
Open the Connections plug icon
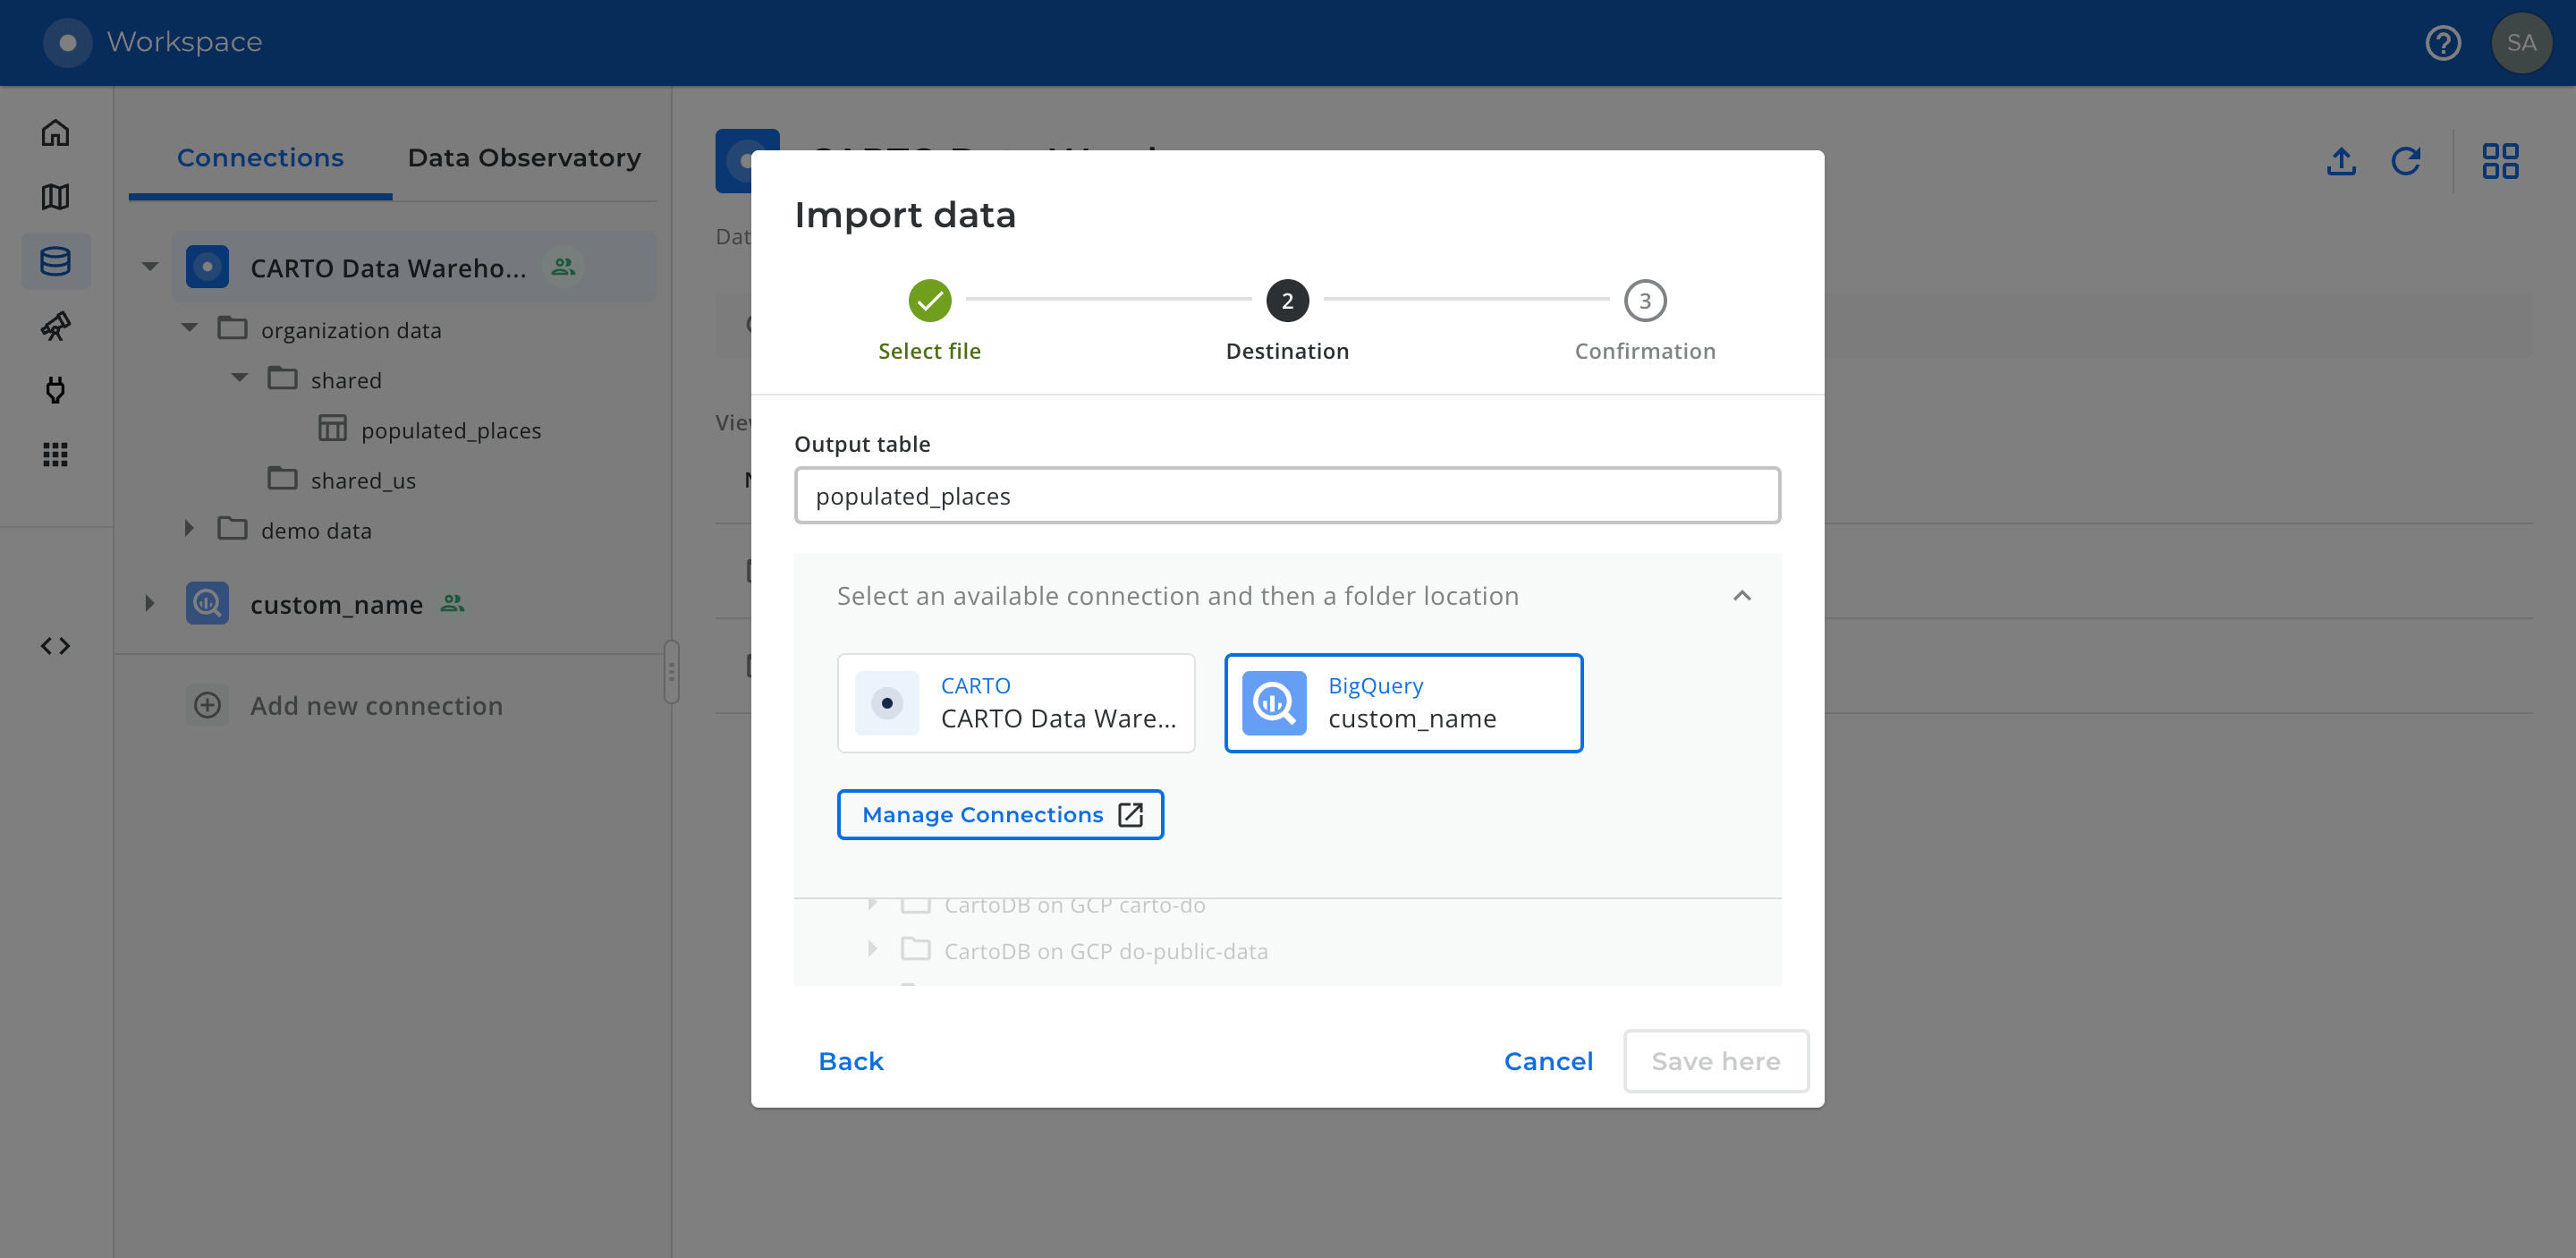(x=55, y=390)
